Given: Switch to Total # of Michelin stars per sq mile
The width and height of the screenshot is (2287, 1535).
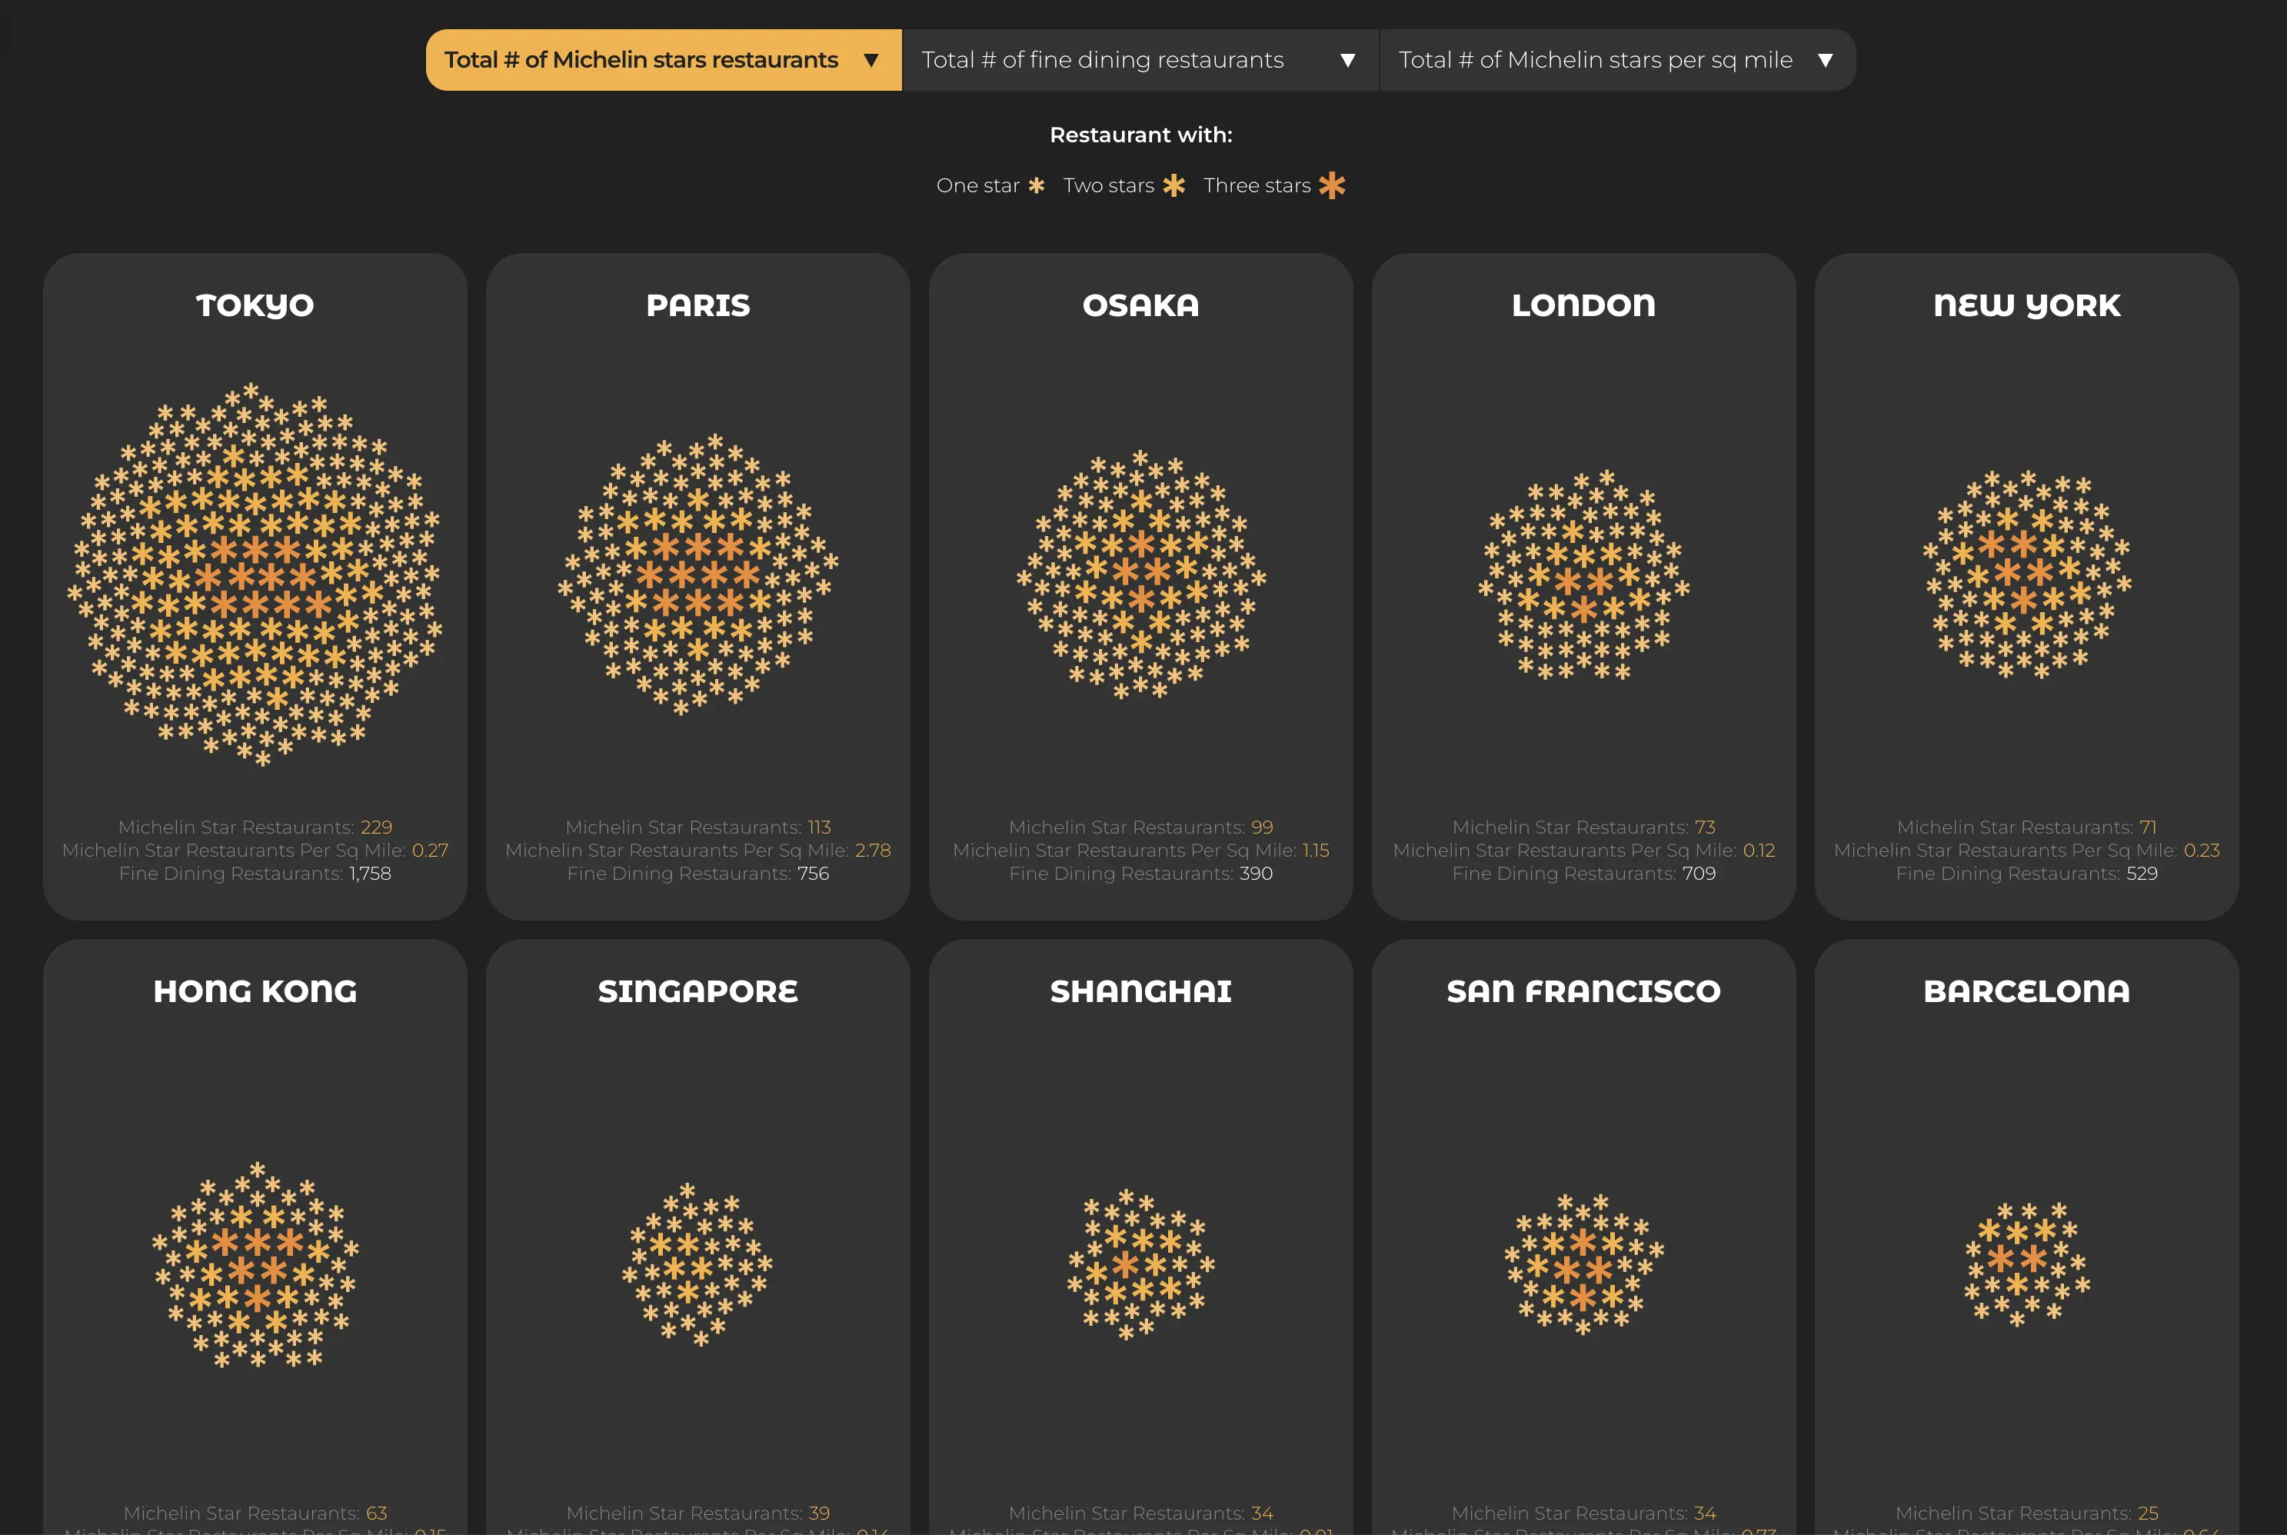Looking at the screenshot, I should point(1618,60).
